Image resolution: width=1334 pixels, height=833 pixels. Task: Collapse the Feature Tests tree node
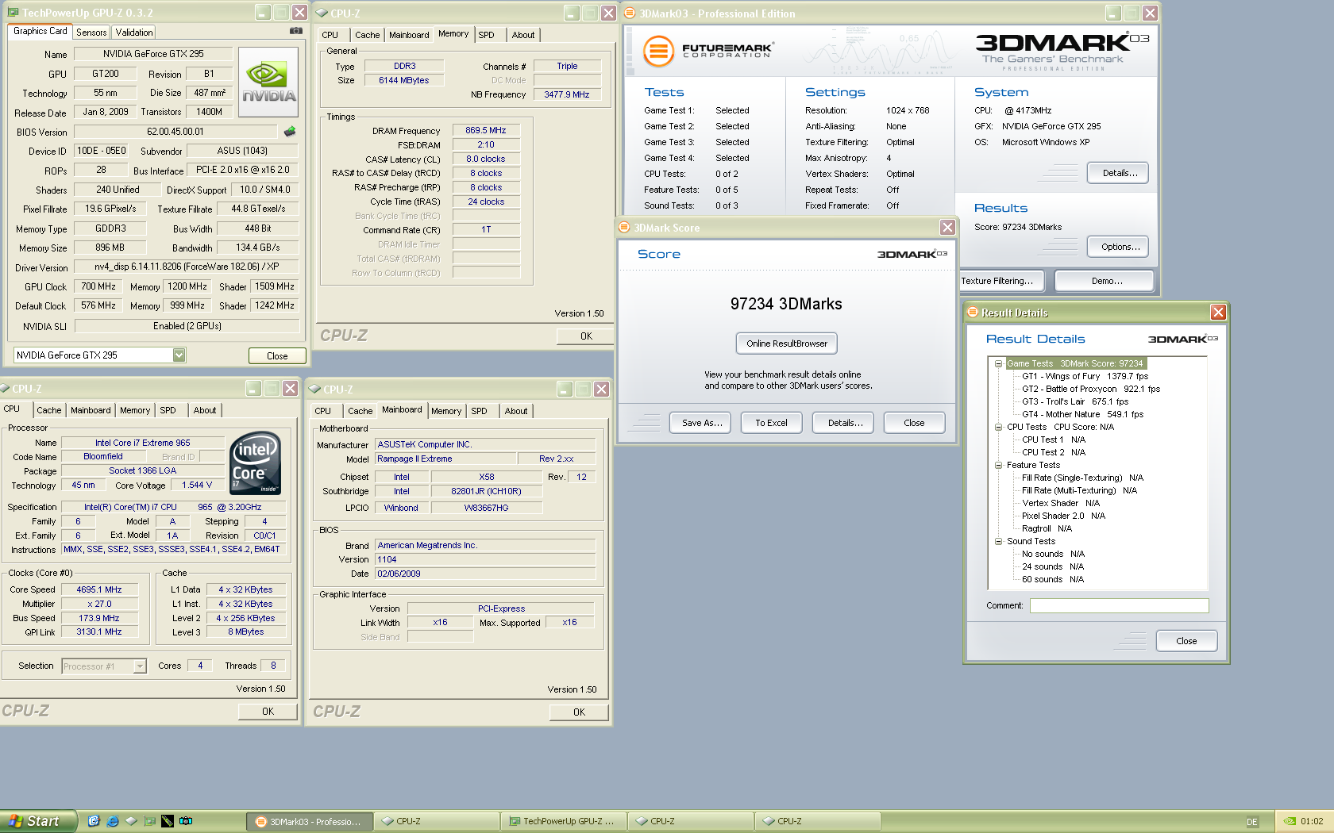998,465
